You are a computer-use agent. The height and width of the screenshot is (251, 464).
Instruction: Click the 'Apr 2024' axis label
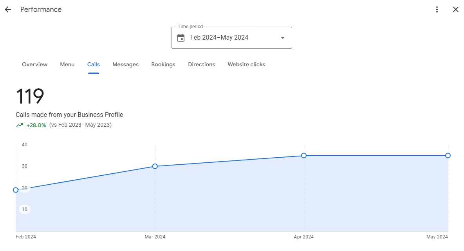point(303,237)
